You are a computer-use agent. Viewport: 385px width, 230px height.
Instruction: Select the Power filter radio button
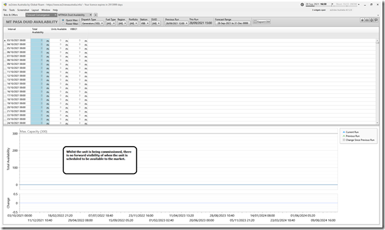[x=63, y=24]
